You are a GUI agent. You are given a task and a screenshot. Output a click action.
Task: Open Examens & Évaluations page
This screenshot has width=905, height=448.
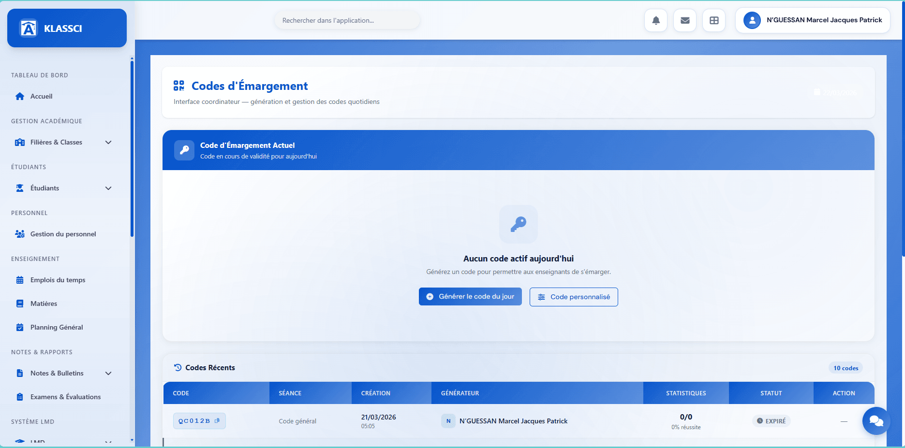pyautogui.click(x=65, y=397)
